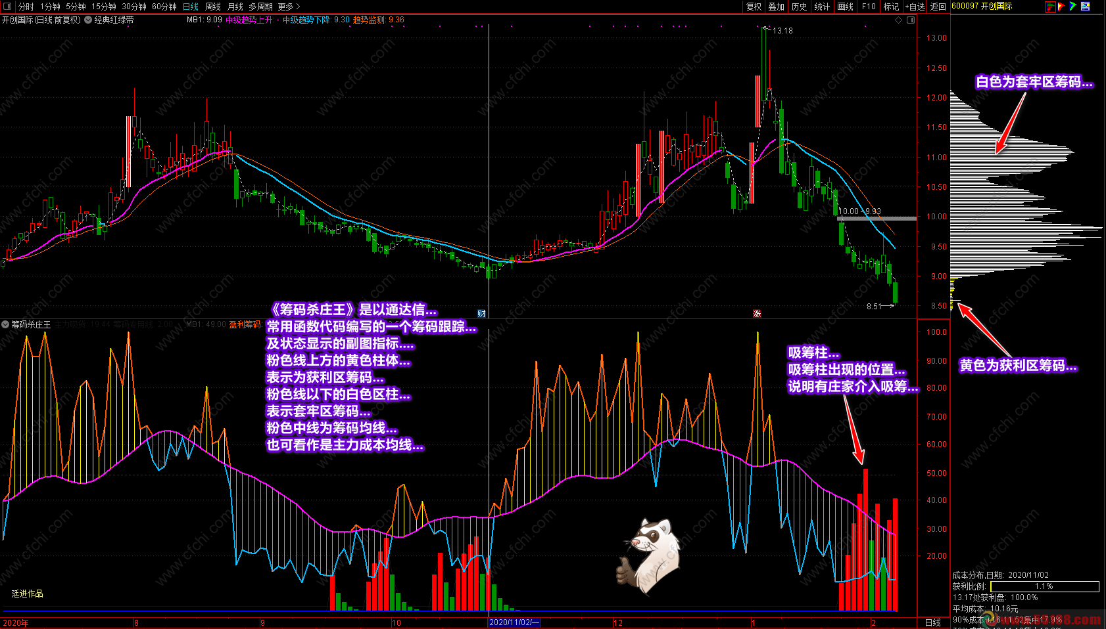The width and height of the screenshot is (1106, 629).
Task: Switch to 分时 intraday chart
Action: [26, 7]
